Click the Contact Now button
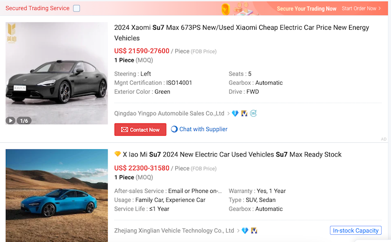Viewport: 391px width, 242px height. (x=140, y=130)
